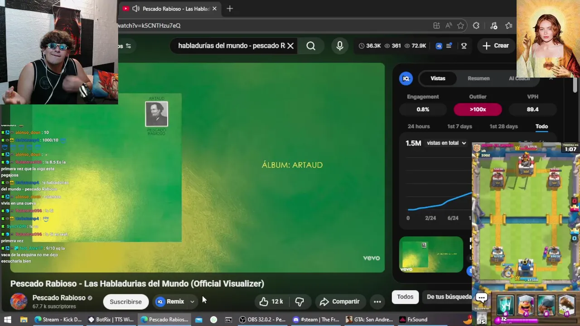Select the '1st 7 days' range tab

459,126
